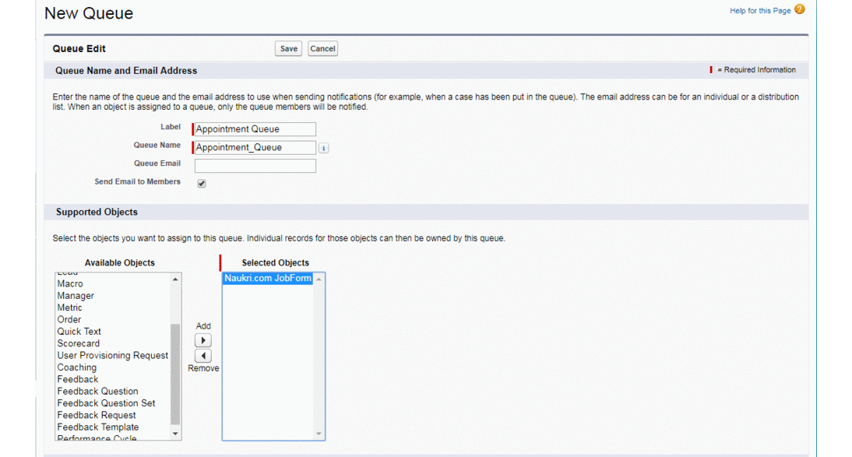Click the Remove arrow under Add

pos(202,355)
